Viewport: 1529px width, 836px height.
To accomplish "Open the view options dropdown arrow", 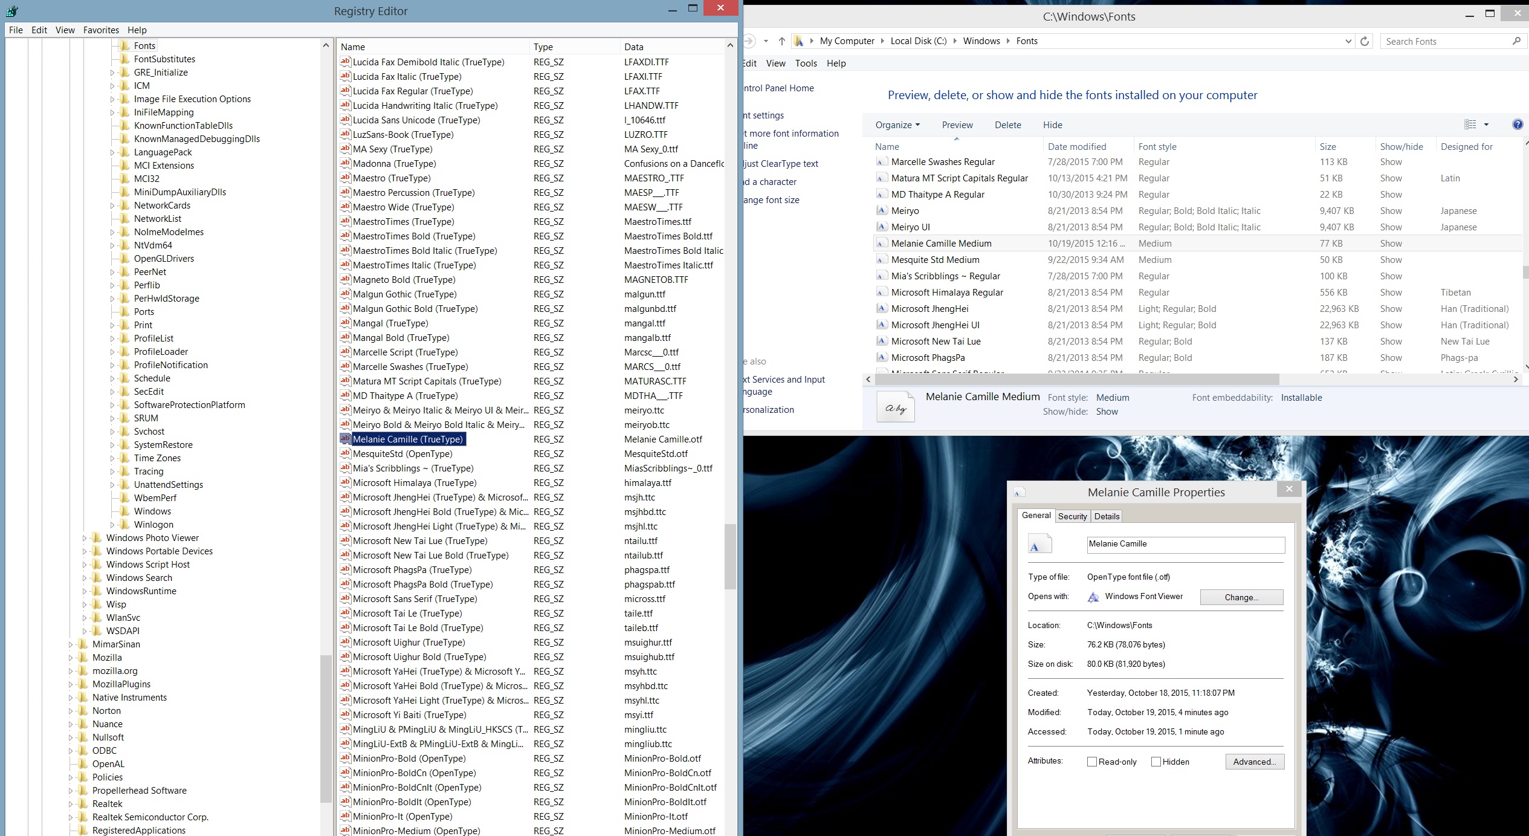I will [1487, 125].
